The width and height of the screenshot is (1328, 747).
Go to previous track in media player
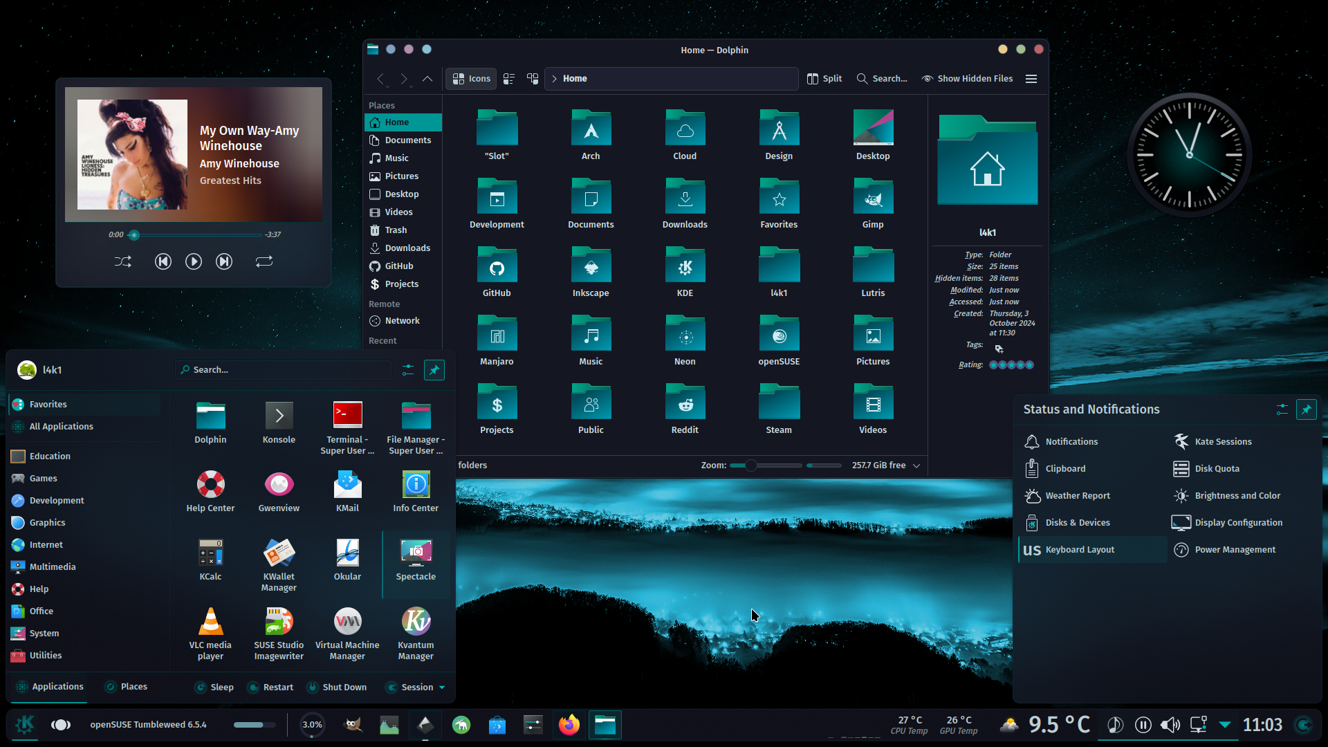pyautogui.click(x=163, y=261)
